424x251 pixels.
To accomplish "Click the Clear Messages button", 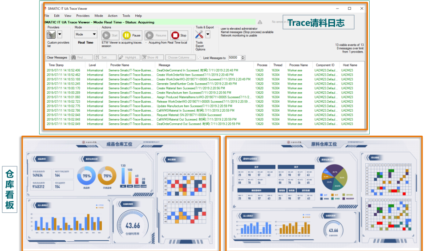I will point(57,57).
